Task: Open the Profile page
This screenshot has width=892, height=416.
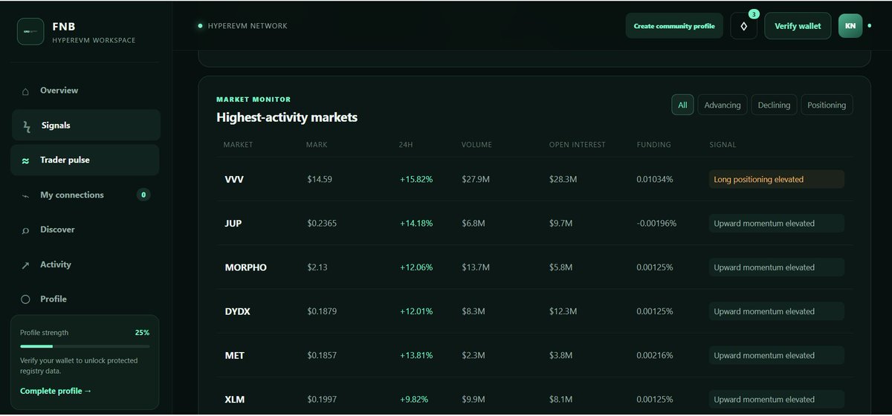Action: [85, 299]
